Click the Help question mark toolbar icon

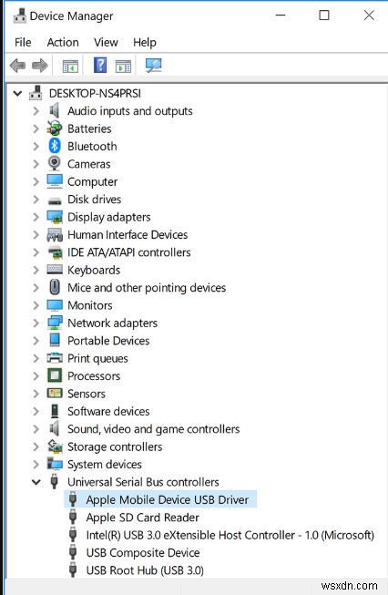(100, 66)
